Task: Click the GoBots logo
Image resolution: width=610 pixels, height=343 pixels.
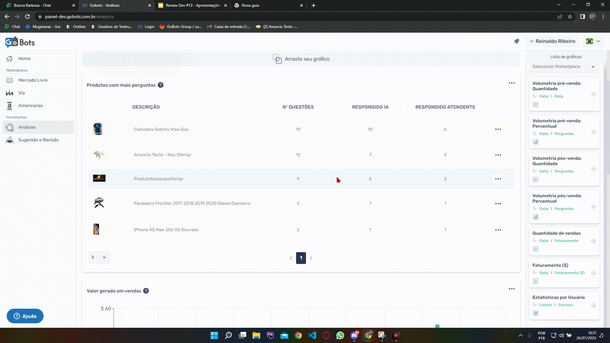Action: pyautogui.click(x=20, y=42)
